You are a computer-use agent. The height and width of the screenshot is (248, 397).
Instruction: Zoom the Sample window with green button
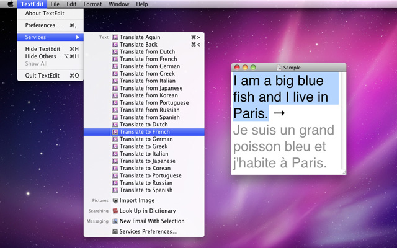[x=253, y=68]
